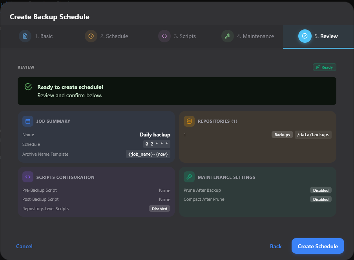Toggle Repository-Level Scripts Disabled badge
Screen dimensions: 354x260
159,209
